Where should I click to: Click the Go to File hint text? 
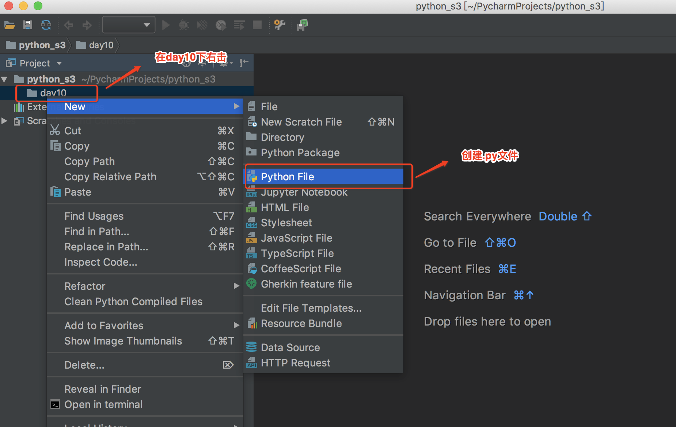(450, 243)
